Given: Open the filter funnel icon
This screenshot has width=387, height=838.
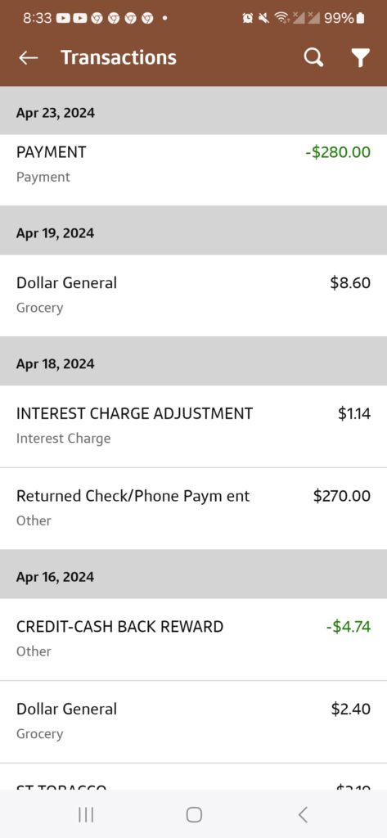Looking at the screenshot, I should [x=361, y=58].
